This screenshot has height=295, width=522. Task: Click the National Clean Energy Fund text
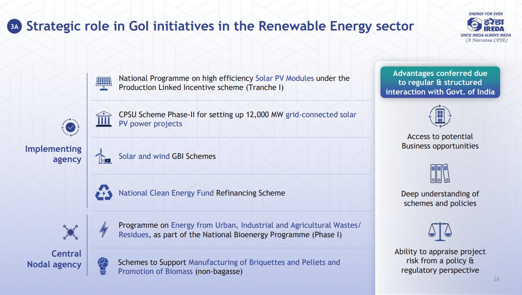[x=166, y=193]
